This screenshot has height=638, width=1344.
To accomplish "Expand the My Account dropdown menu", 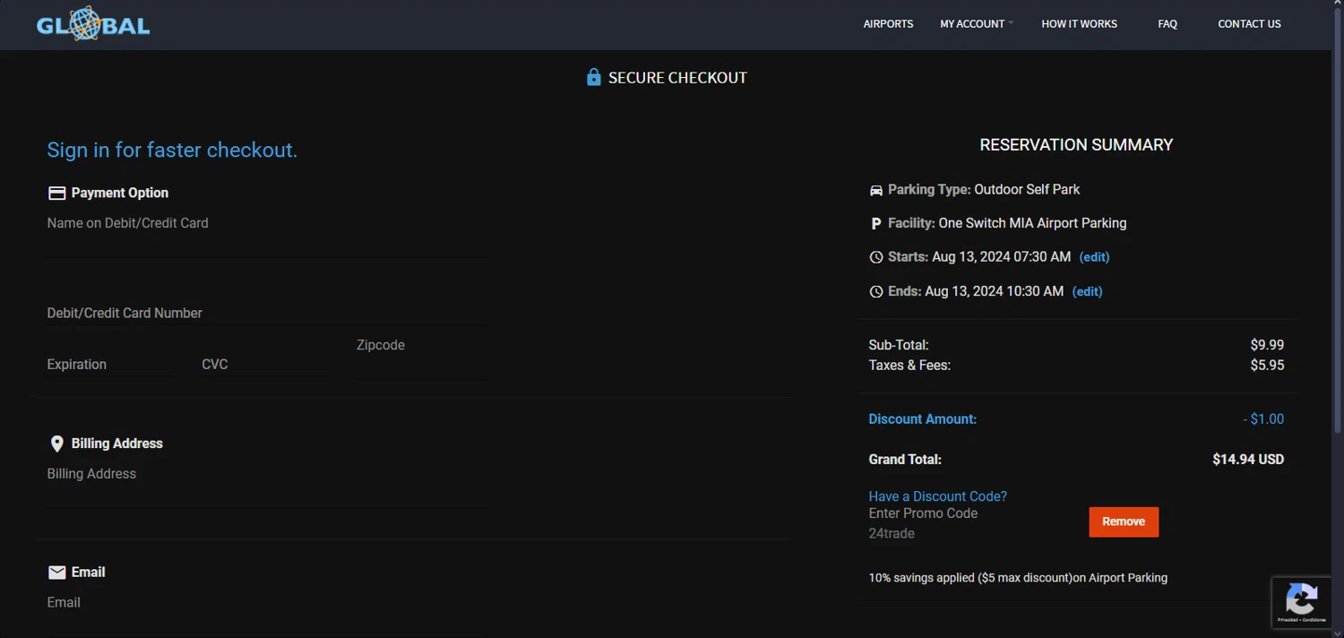I will pyautogui.click(x=975, y=24).
